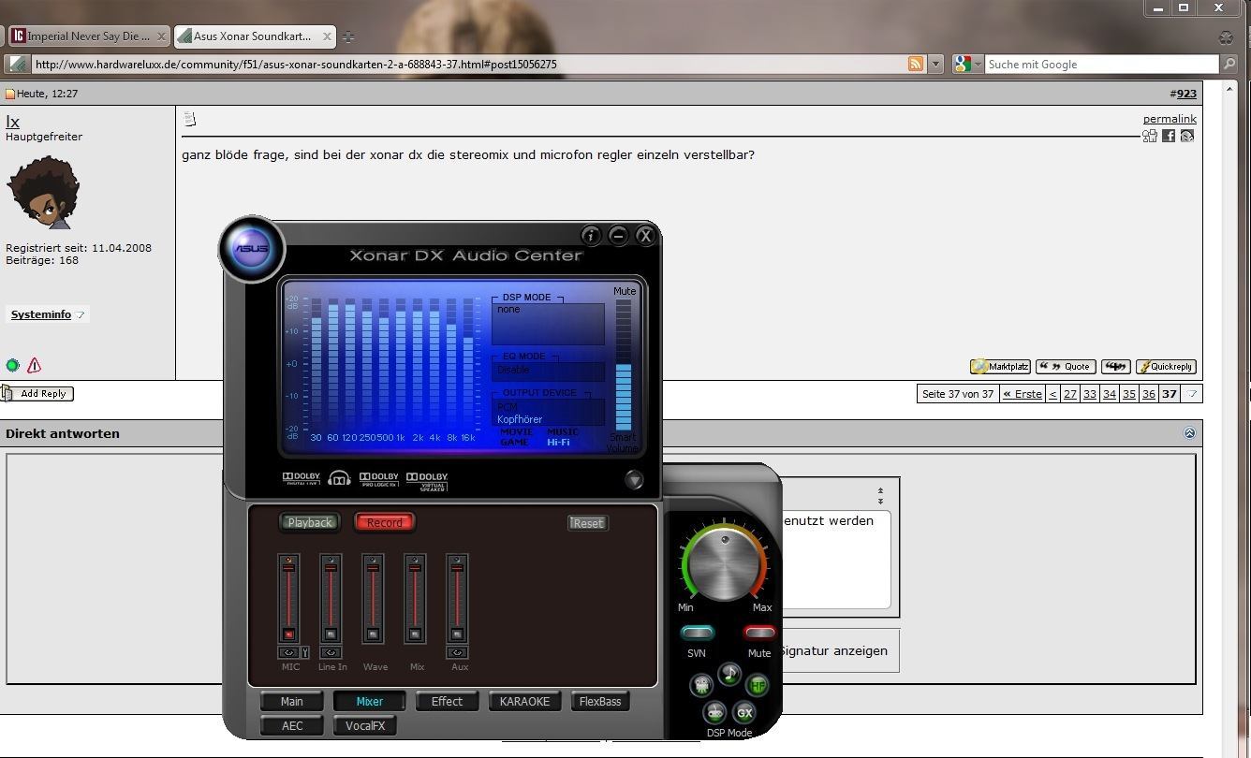1251x758 pixels.
Task: Open the RSS feed dropdown arrow
Action: [935, 64]
